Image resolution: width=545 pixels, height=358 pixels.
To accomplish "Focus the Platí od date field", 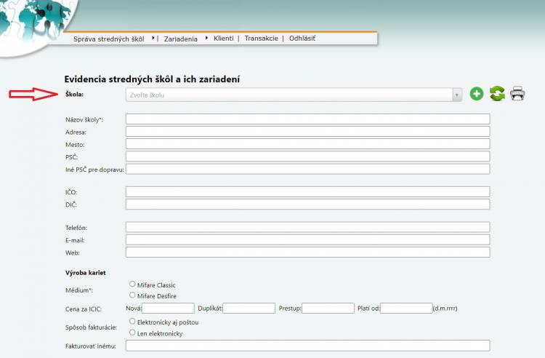I will pos(405,309).
